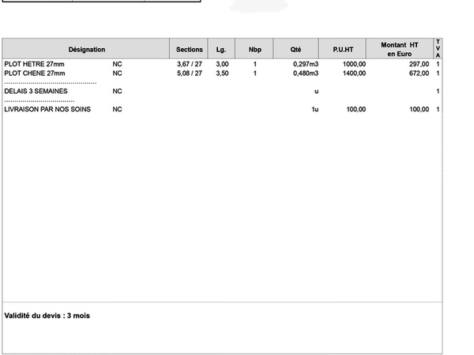This screenshot has width=474, height=355.
Task: Click the 3,67 / 27 section value
Action: 190,64
